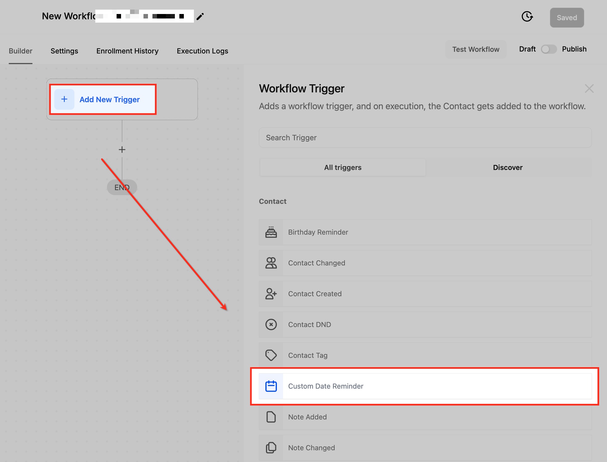Click the Contact Created person-plus icon

271,294
